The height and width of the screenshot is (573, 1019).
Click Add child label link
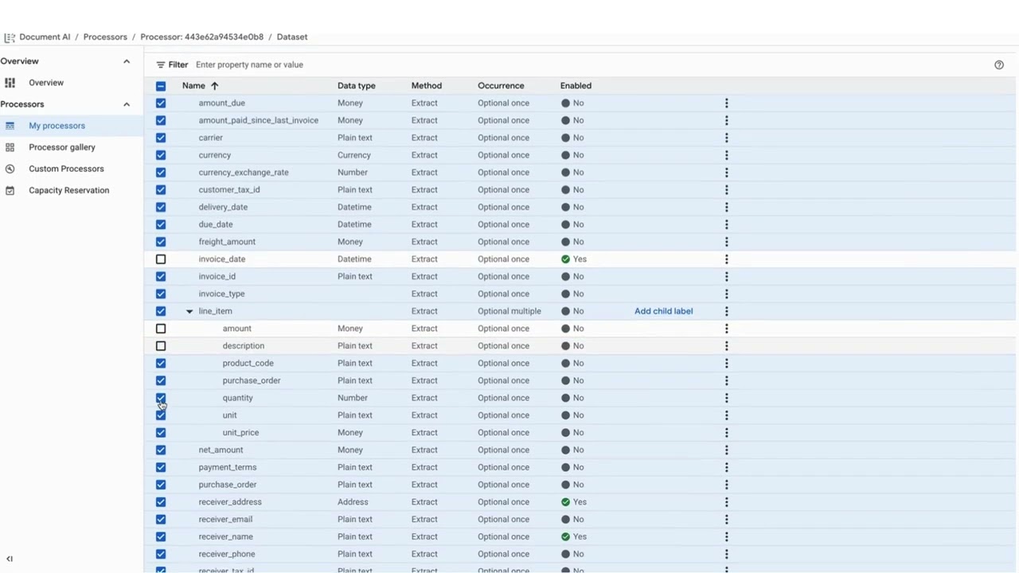tap(663, 311)
